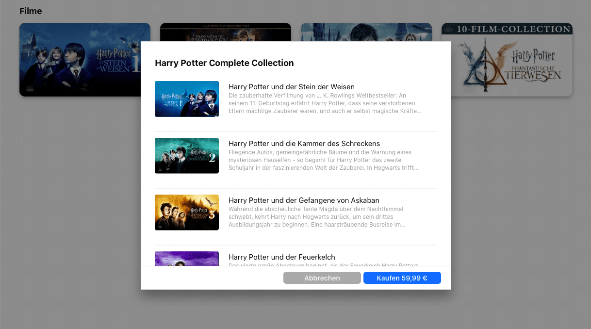Click the "Harry Potter Complete Collection" dialog heading
Screen dimensions: 591x329
(x=224, y=63)
